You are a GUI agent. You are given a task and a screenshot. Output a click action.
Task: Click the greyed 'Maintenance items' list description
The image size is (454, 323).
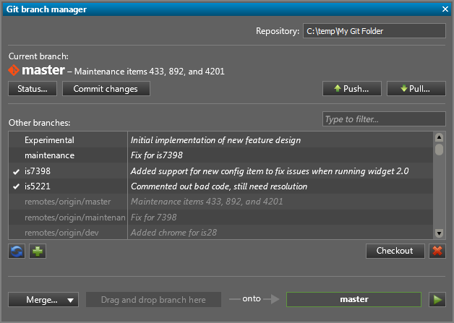[207, 202]
